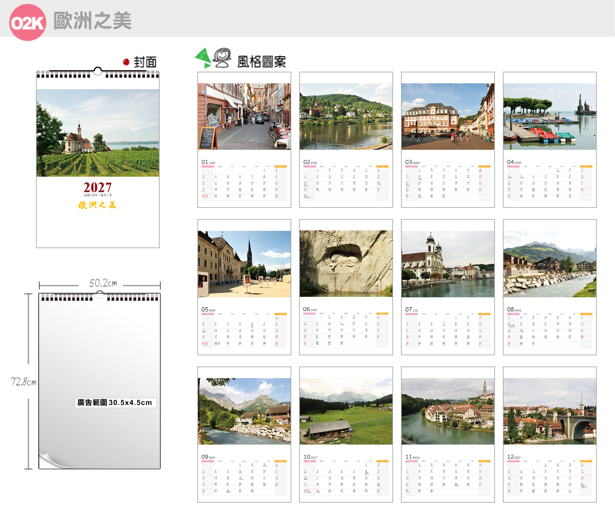Image resolution: width=615 pixels, height=515 pixels.
Task: Select the 05 MAY calendar page
Action: tap(244, 287)
